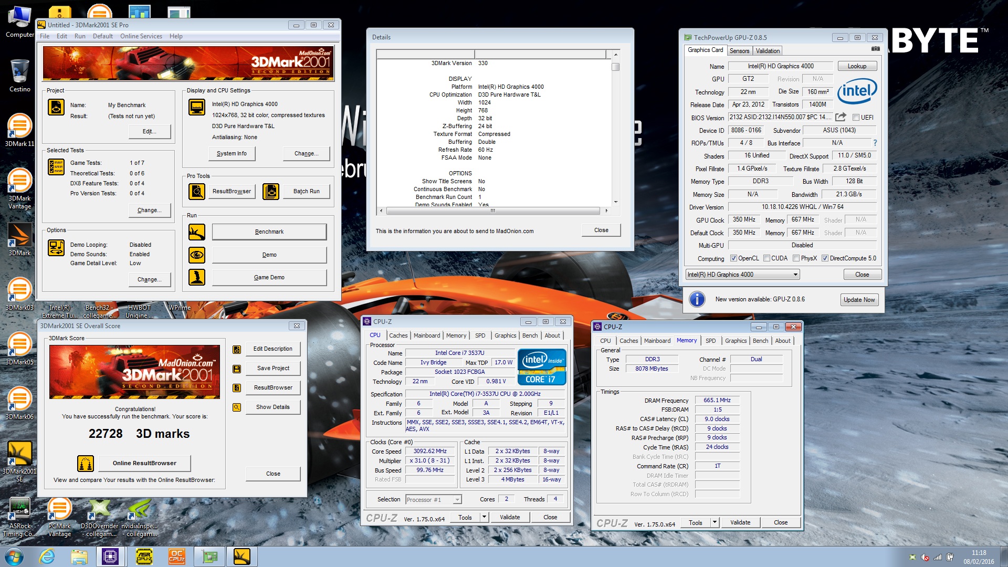The image size is (1008, 567).
Task: Click the Display and CPU Settings monitor icon
Action: (x=197, y=107)
